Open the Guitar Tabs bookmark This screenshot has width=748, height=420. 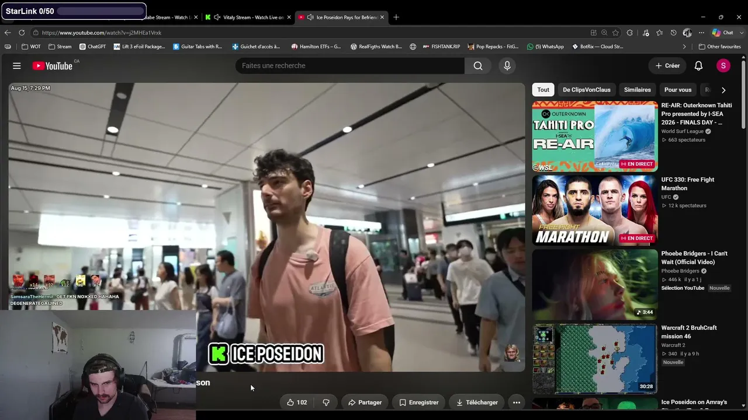198,47
